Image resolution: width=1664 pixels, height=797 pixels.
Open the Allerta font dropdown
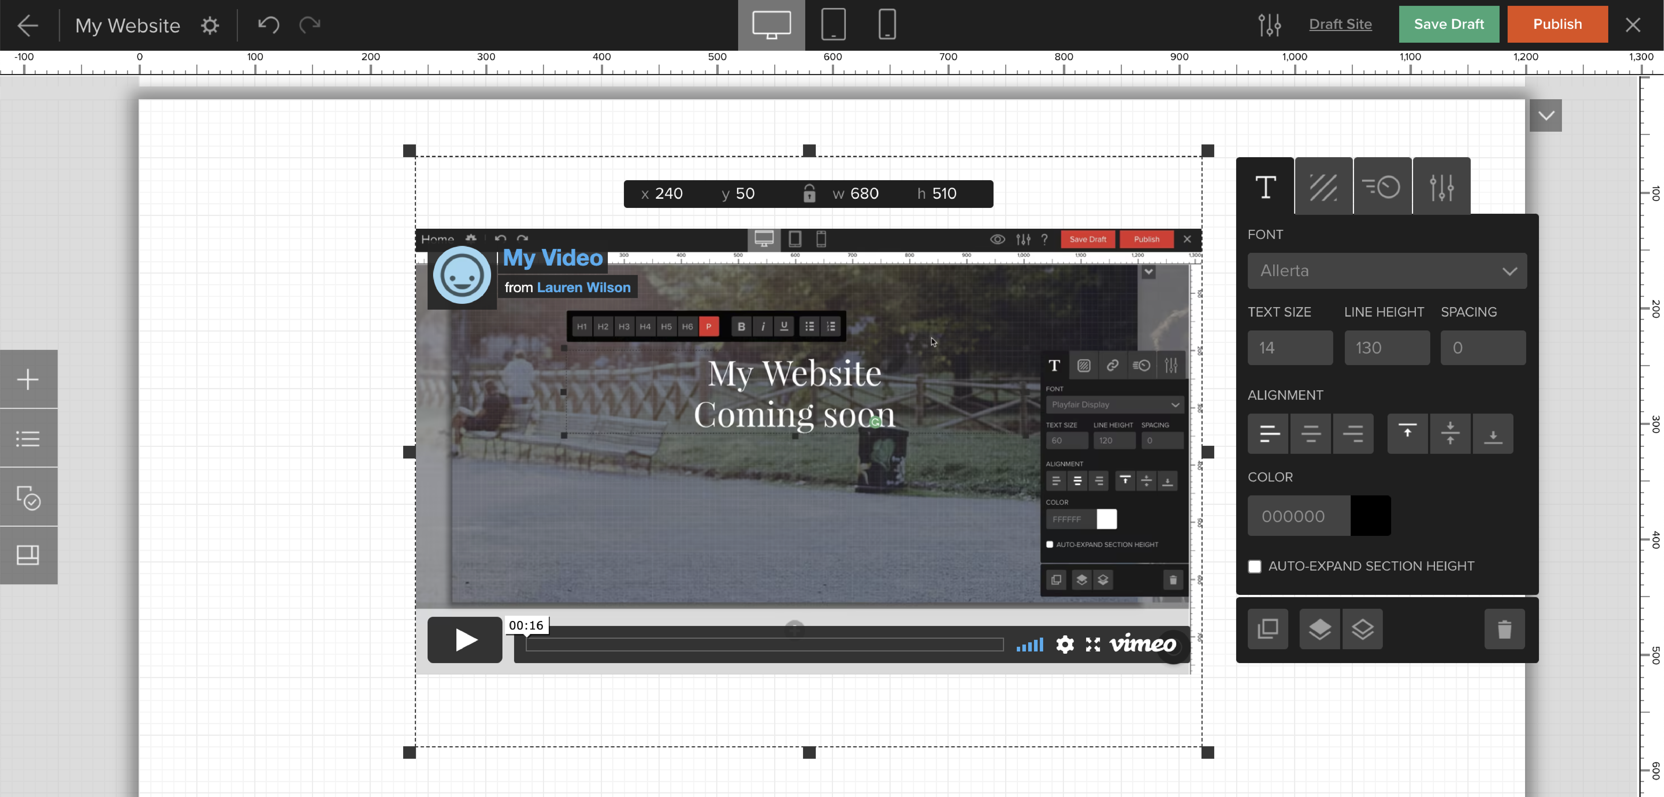[x=1387, y=271]
